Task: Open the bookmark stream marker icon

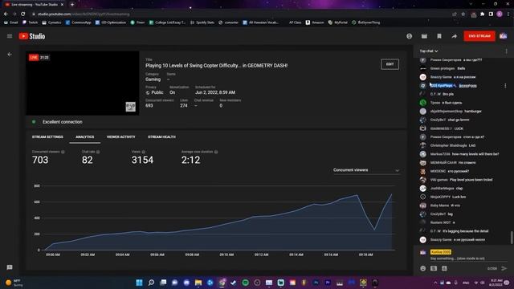Action: [439, 36]
